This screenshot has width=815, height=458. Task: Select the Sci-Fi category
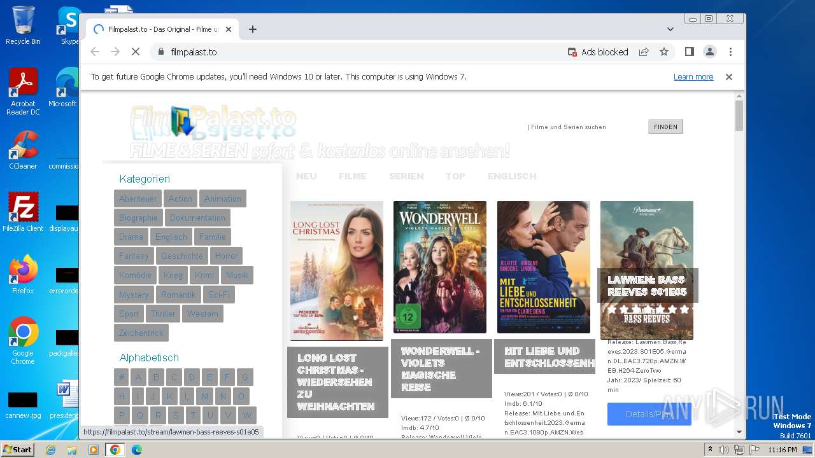(219, 295)
